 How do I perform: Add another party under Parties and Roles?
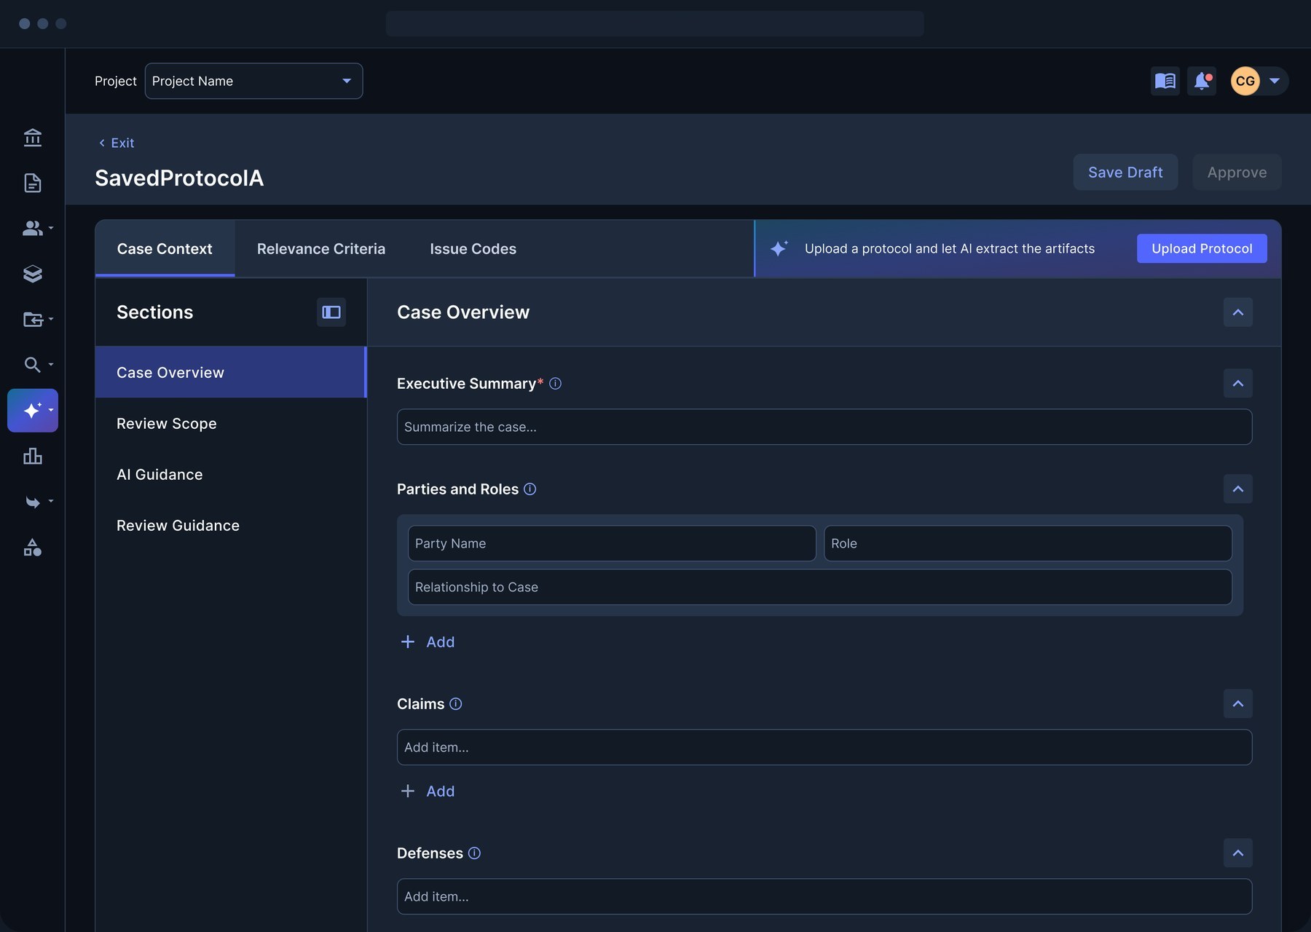(x=428, y=642)
